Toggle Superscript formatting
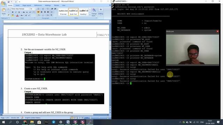The image size is (223, 125). [30, 12]
